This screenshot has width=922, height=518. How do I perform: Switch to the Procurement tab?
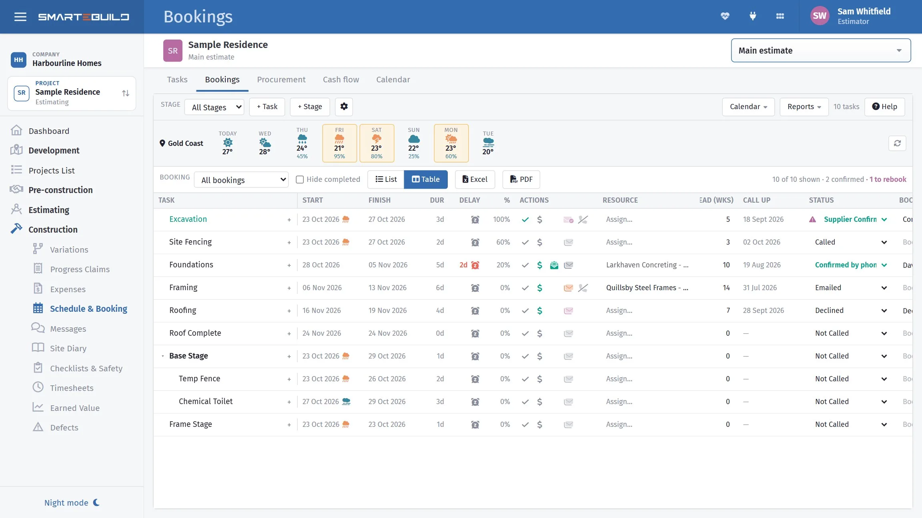pos(281,80)
